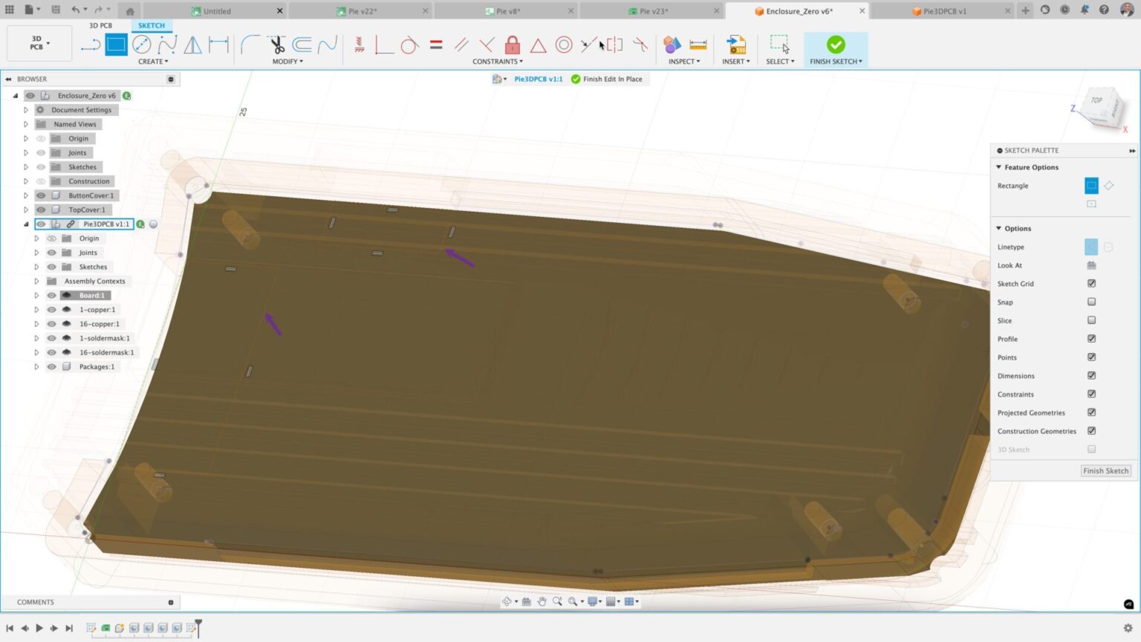The image size is (1141, 642).
Task: Open the CREATE dropdown menu
Action: click(x=153, y=62)
